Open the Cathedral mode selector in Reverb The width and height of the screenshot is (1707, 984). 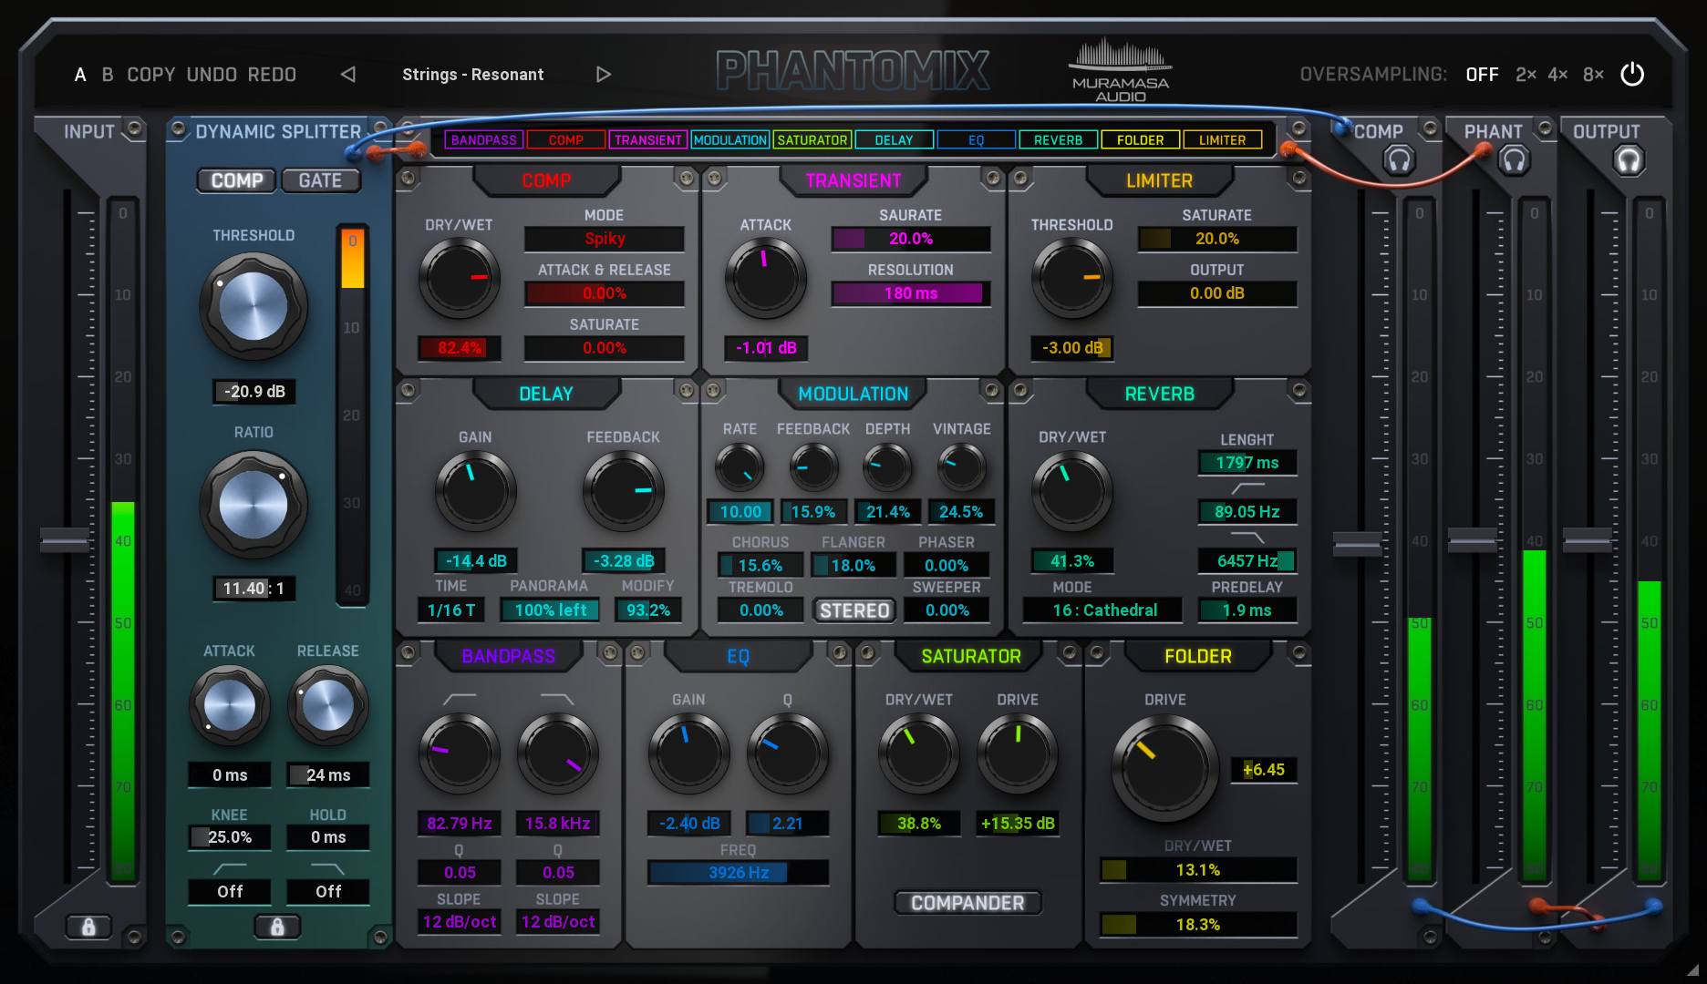click(1102, 610)
